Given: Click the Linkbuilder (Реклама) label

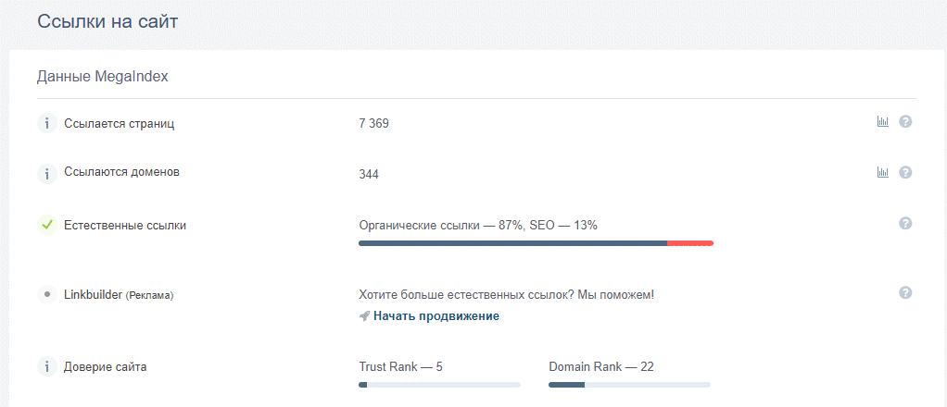Looking at the screenshot, I should (x=119, y=295).
